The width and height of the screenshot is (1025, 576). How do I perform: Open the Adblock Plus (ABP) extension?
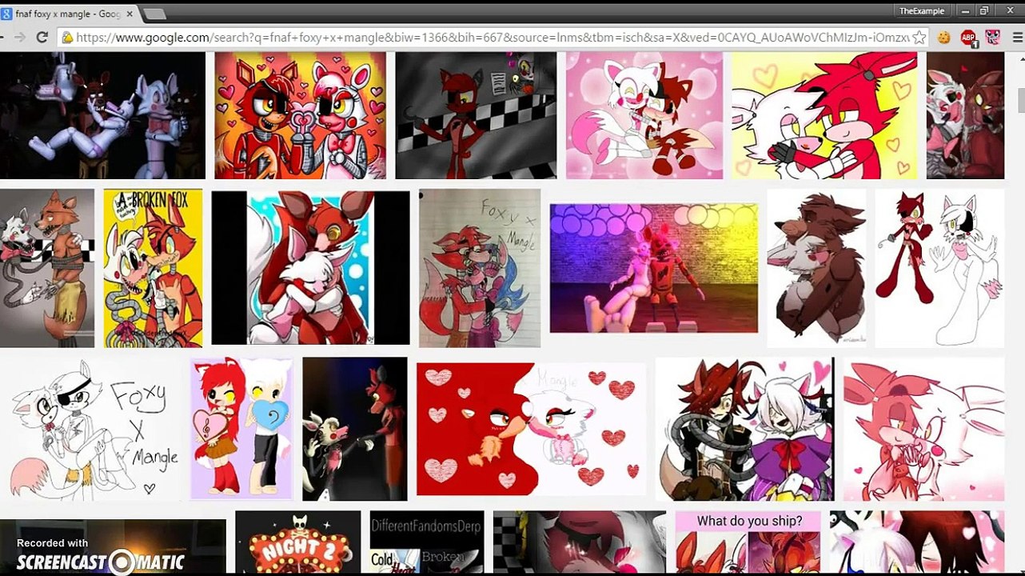tap(968, 38)
